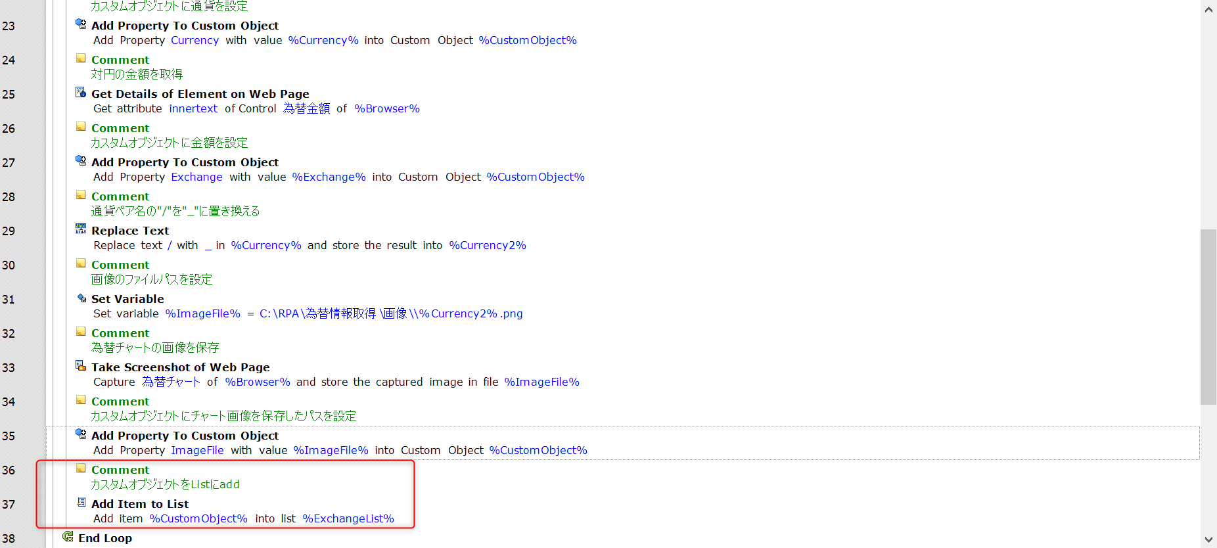Click the vertical scrollbar up arrow
The image size is (1217, 548).
pos(1208,9)
